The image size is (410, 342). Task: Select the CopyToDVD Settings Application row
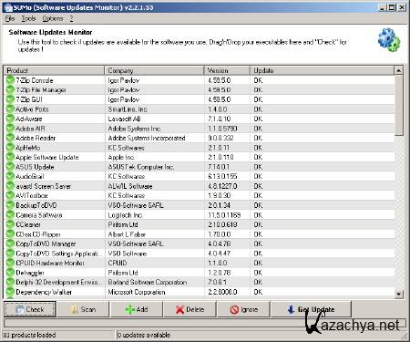point(200,254)
